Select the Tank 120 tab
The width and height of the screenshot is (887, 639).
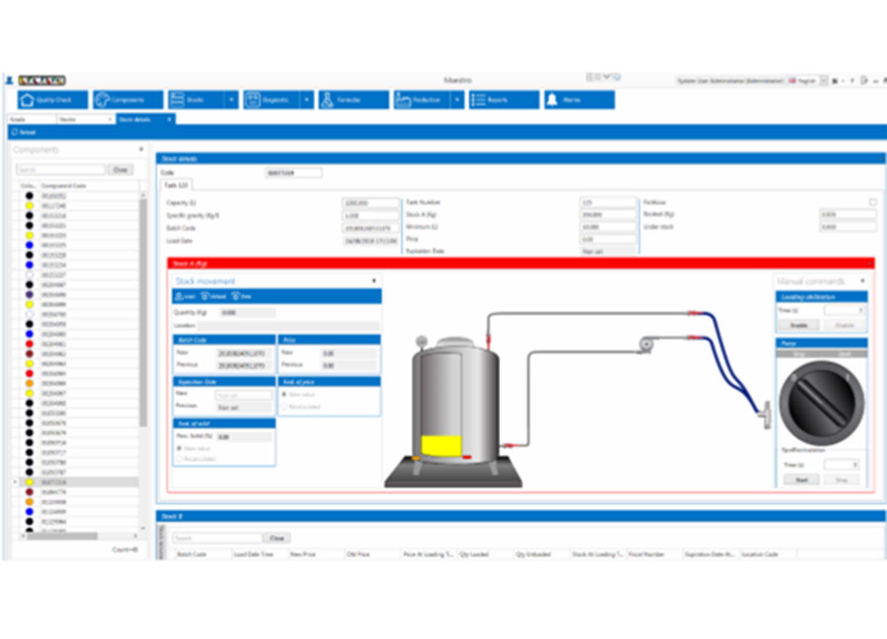point(176,185)
